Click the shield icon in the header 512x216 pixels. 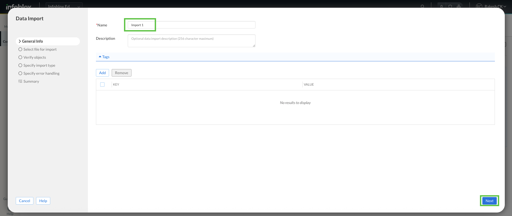tap(450, 6)
